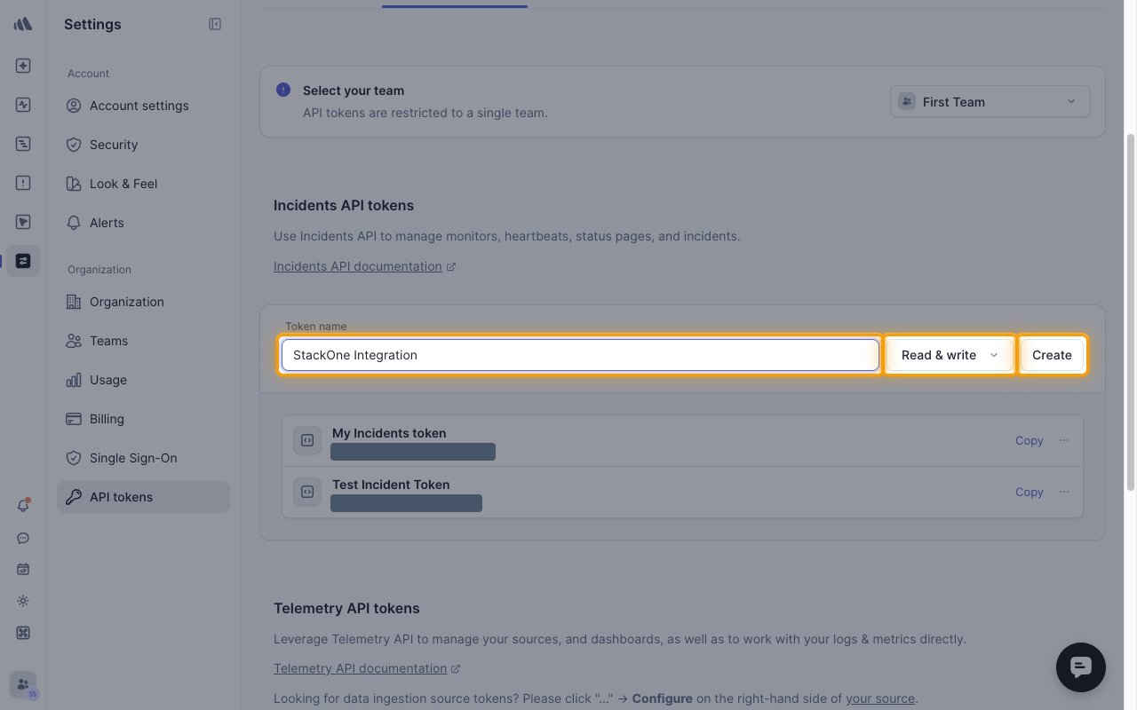Go to Teams settings
This screenshot has height=710, width=1137.
(x=143, y=341)
